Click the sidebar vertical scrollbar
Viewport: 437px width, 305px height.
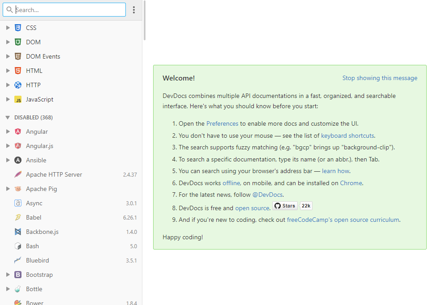[144, 21]
